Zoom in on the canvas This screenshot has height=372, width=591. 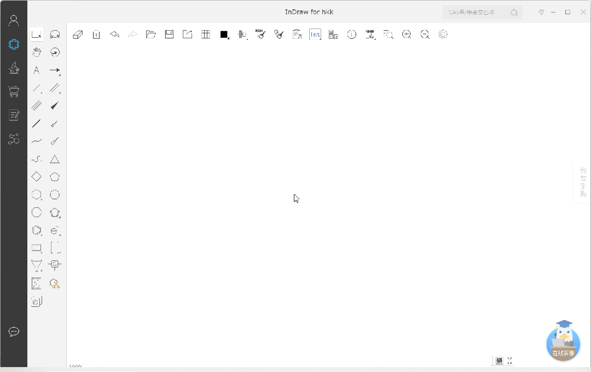pos(407,34)
